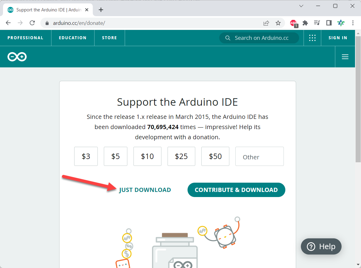Open the Chrome three-dot menu
This screenshot has height=268, width=361.
tap(353, 23)
